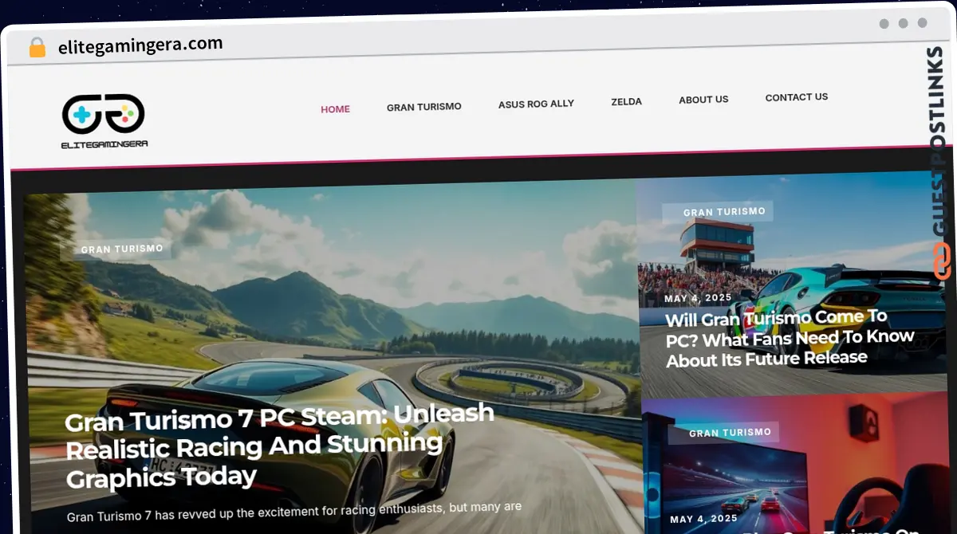Open the Contact Us page

tap(797, 97)
